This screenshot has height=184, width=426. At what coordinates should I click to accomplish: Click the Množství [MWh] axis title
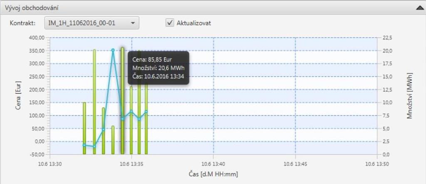[410, 96]
